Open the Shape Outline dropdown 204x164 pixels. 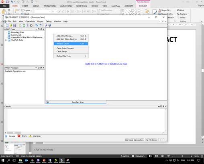coord(166,14)
